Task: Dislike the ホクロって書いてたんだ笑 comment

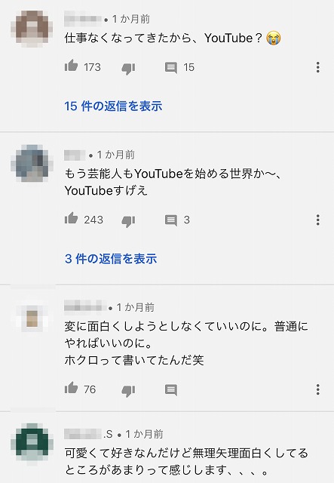Action: 128,391
